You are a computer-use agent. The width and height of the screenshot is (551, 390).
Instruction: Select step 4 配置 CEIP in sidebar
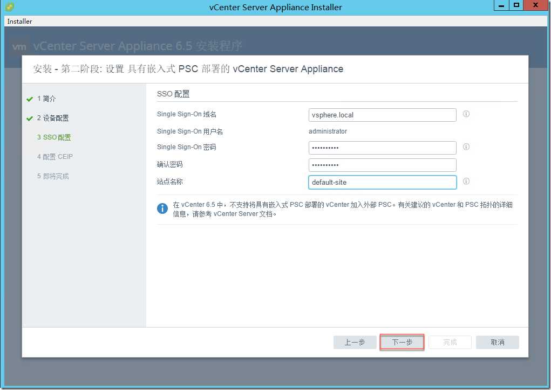pyautogui.click(x=55, y=157)
